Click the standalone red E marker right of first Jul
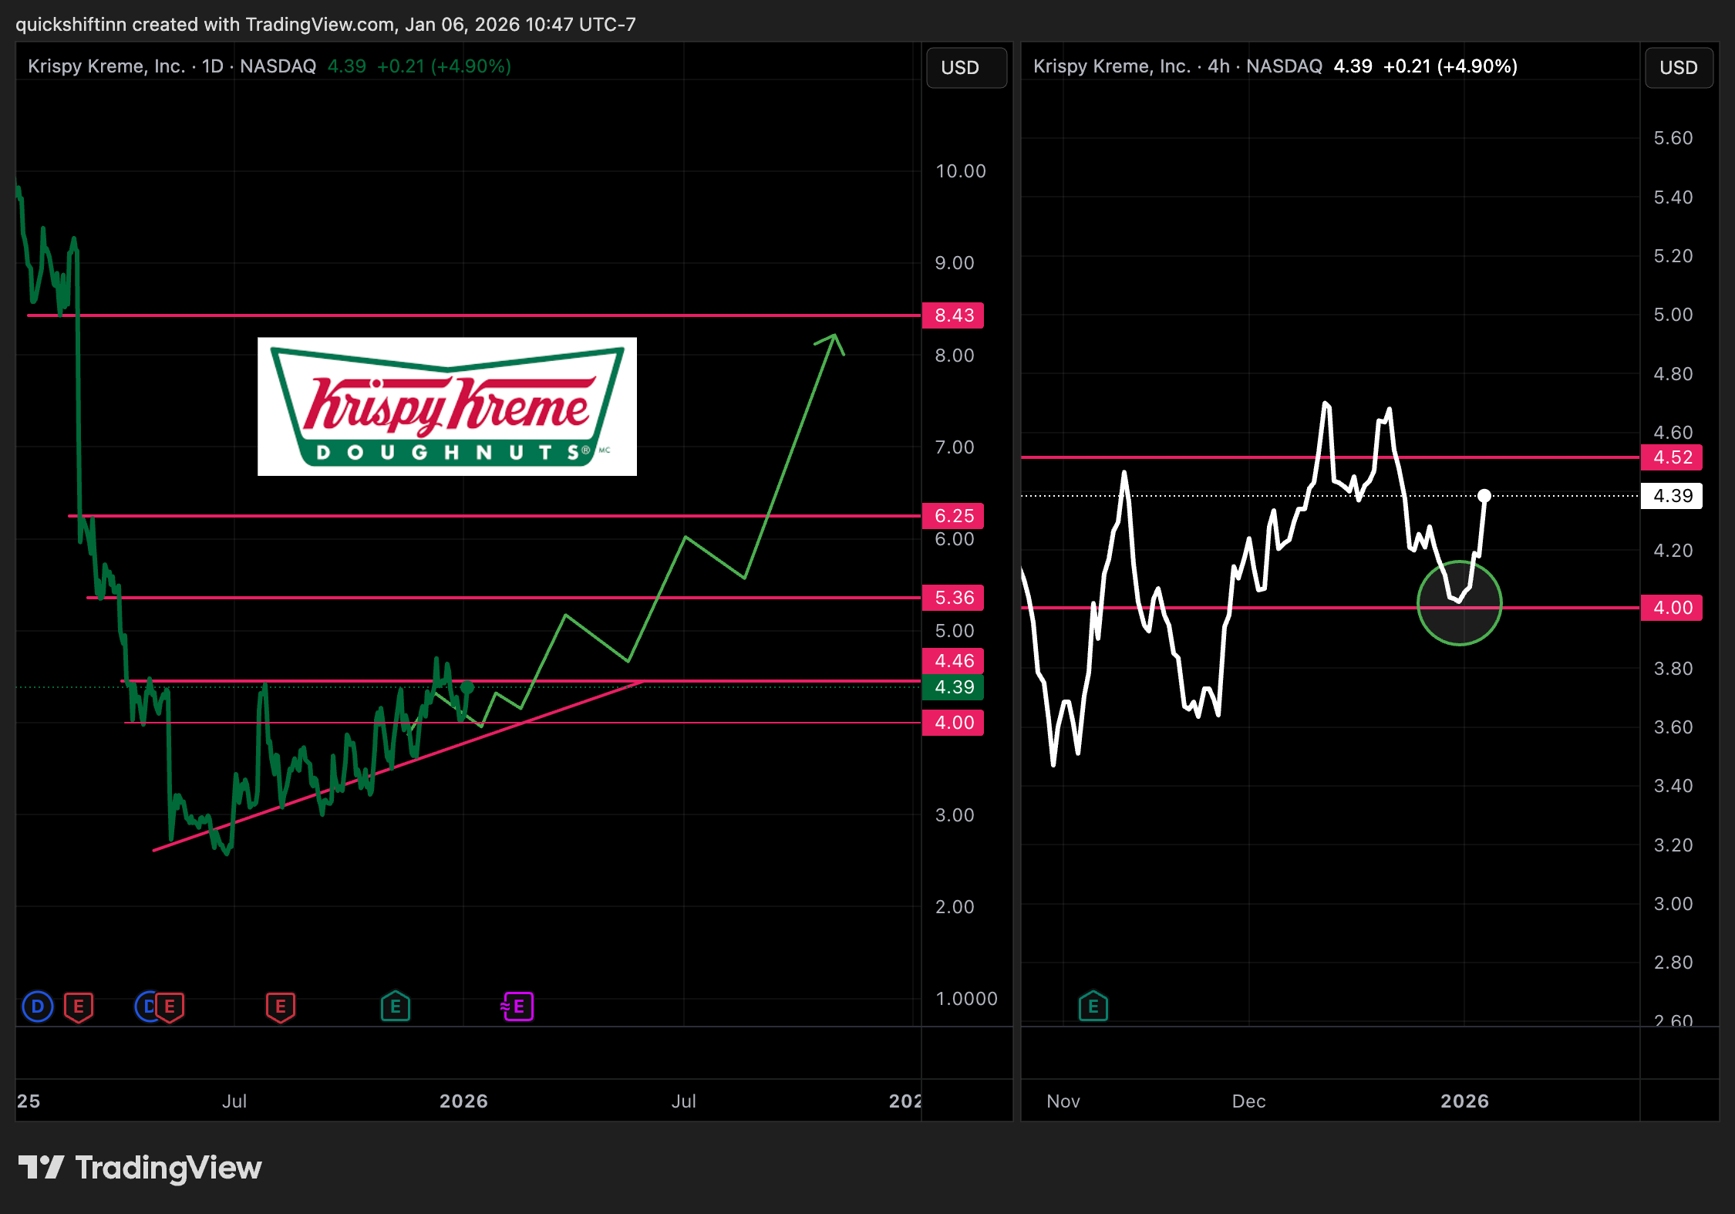This screenshot has width=1735, height=1214. [281, 1007]
